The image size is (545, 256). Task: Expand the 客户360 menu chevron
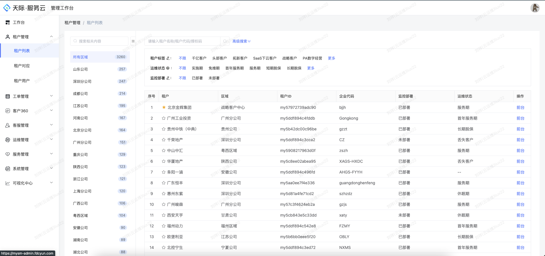click(x=51, y=111)
